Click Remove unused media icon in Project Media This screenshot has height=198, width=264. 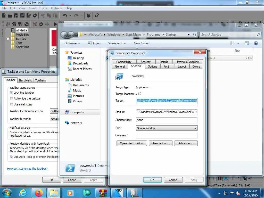(8, 24)
